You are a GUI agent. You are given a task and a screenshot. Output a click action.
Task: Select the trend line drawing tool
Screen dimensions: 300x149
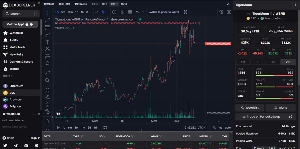click(x=47, y=20)
